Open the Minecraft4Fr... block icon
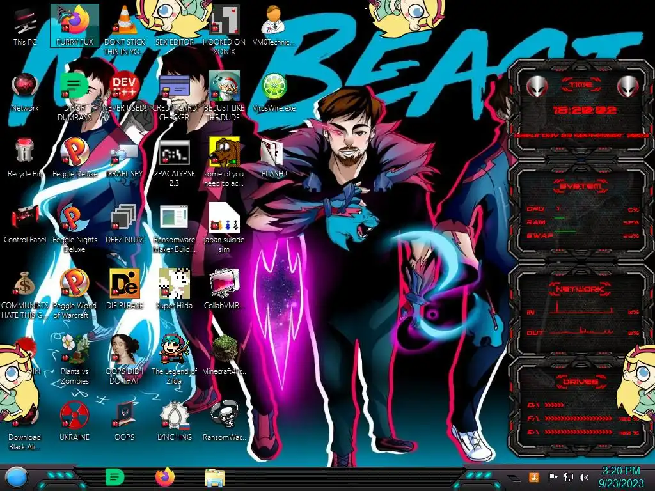Viewport: 655px width, 491px height. [224, 355]
